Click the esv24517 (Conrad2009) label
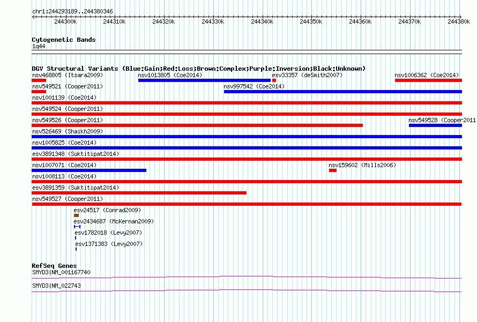 click(107, 210)
